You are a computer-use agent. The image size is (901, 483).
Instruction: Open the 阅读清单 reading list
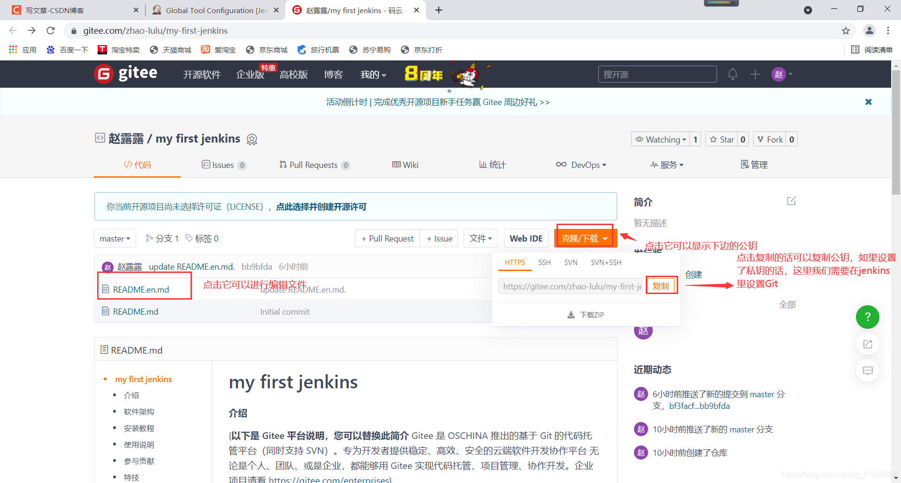[x=872, y=50]
